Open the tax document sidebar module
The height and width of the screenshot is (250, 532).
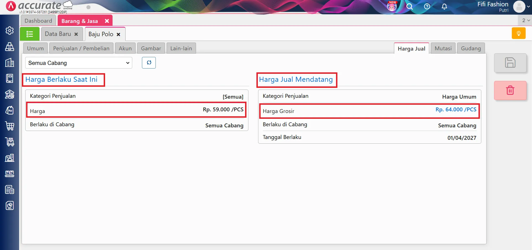click(x=10, y=190)
